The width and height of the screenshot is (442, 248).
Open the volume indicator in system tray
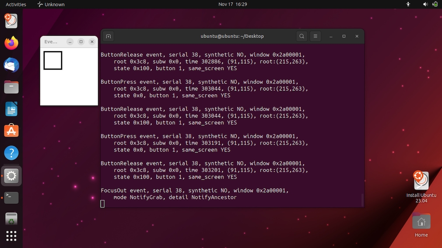425,4
